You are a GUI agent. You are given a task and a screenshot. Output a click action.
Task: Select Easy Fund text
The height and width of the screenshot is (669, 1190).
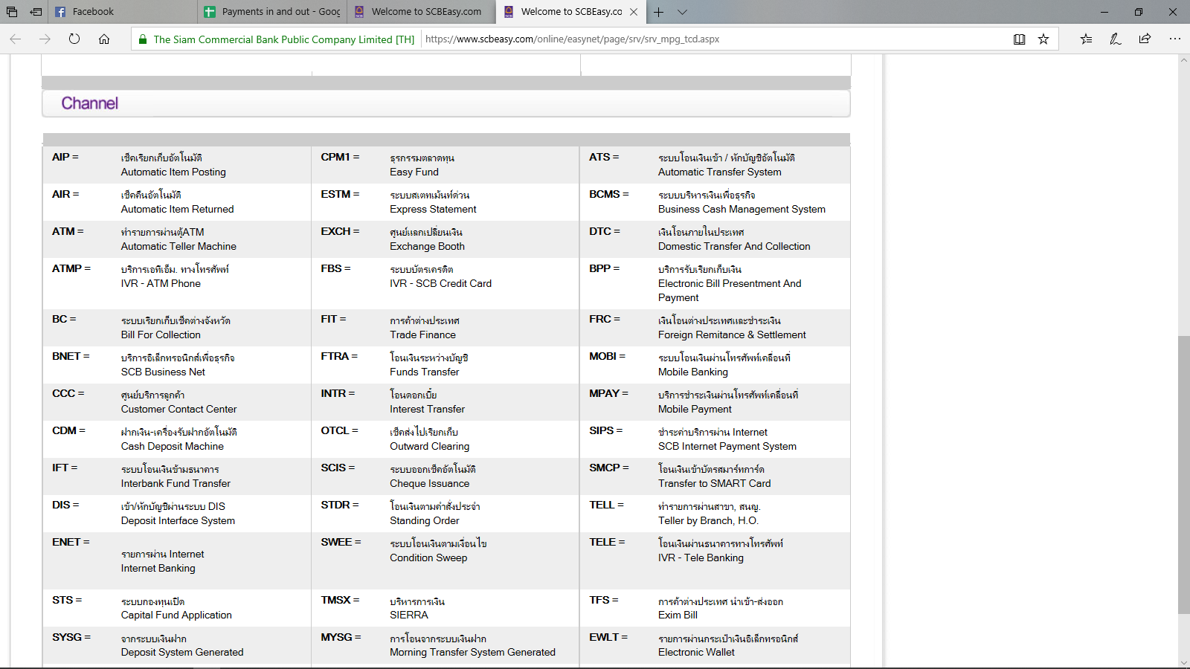[x=414, y=172]
